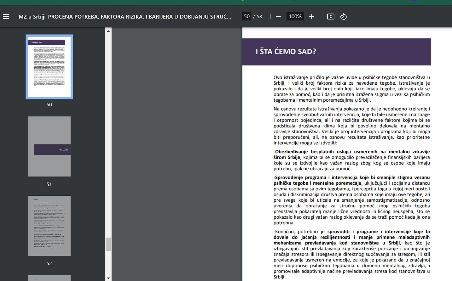
Task: Click the thumbnail label '51'
Action: (x=49, y=184)
